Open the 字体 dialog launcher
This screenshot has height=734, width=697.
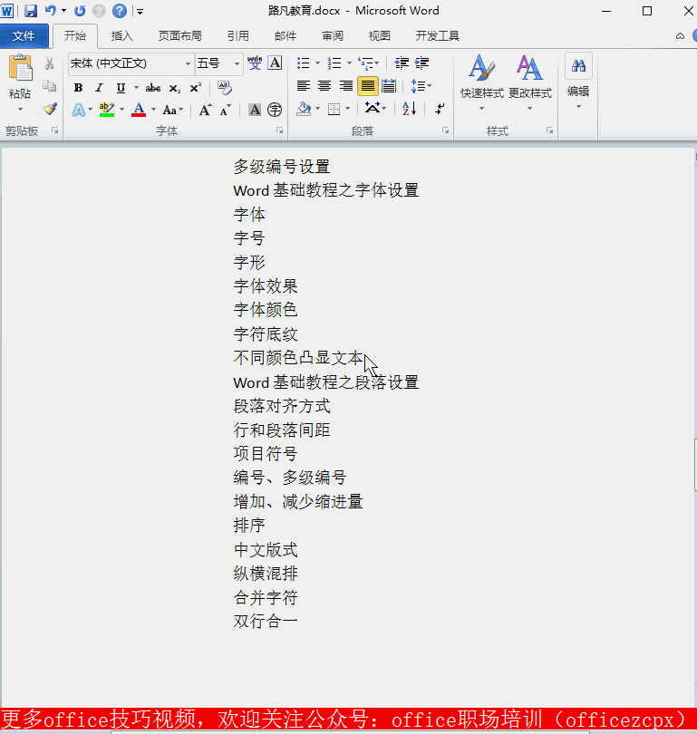279,130
